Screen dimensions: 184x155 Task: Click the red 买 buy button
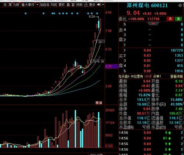click(x=170, y=19)
